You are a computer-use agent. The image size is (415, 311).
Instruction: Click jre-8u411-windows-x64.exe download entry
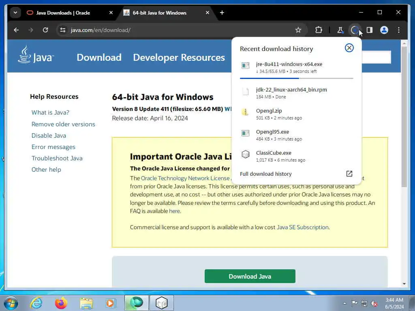(296, 68)
